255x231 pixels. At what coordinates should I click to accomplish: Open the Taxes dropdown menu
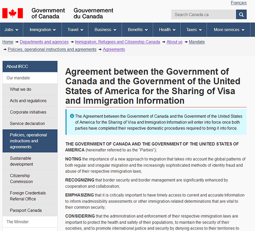click(194, 30)
